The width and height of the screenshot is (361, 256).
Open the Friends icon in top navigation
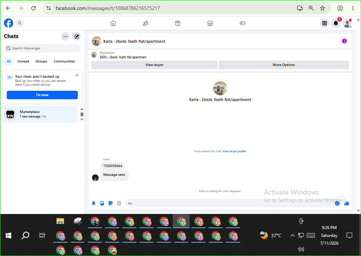point(146,23)
